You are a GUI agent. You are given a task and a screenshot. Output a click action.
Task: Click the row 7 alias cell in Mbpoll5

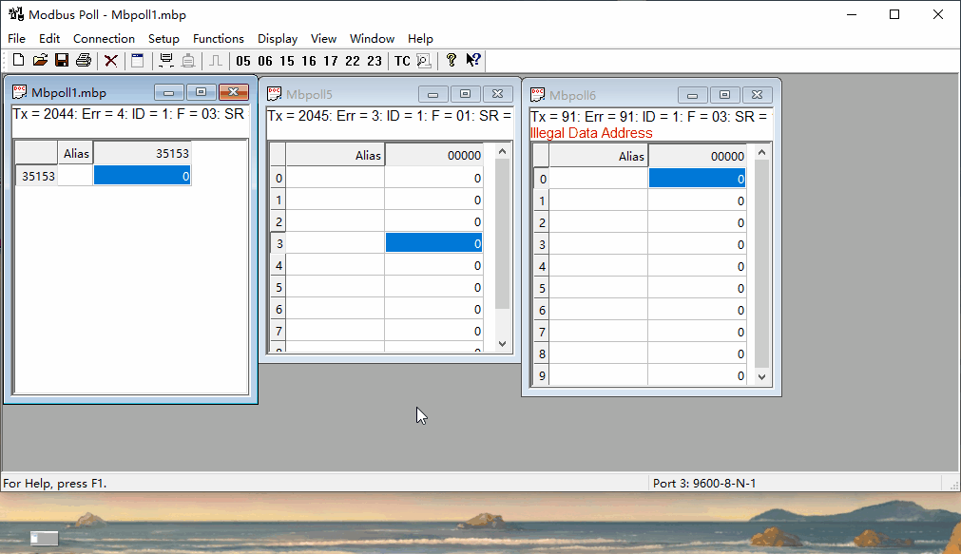click(336, 332)
